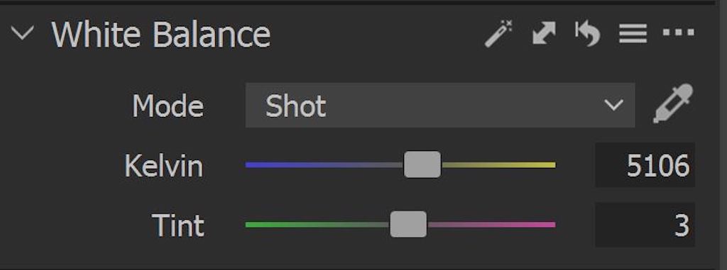
Task: Click the Kelvin label text
Action: [164, 165]
